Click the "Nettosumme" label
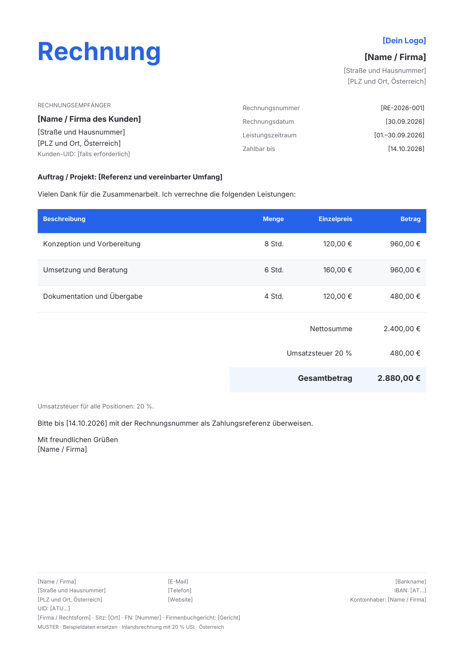464x656 pixels. (331, 329)
